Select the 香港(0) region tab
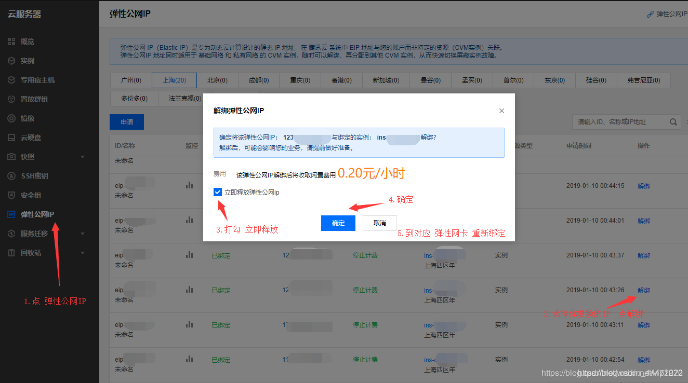 tap(341, 80)
